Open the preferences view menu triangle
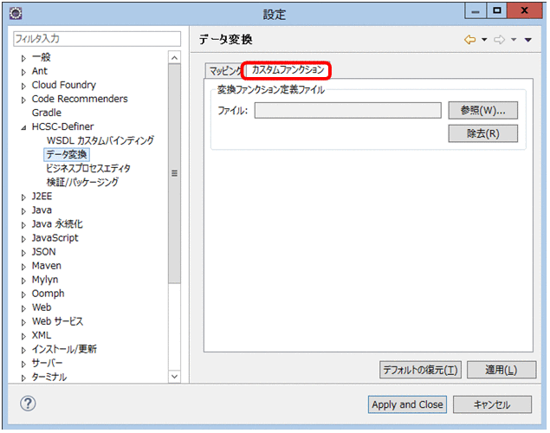 (527, 40)
